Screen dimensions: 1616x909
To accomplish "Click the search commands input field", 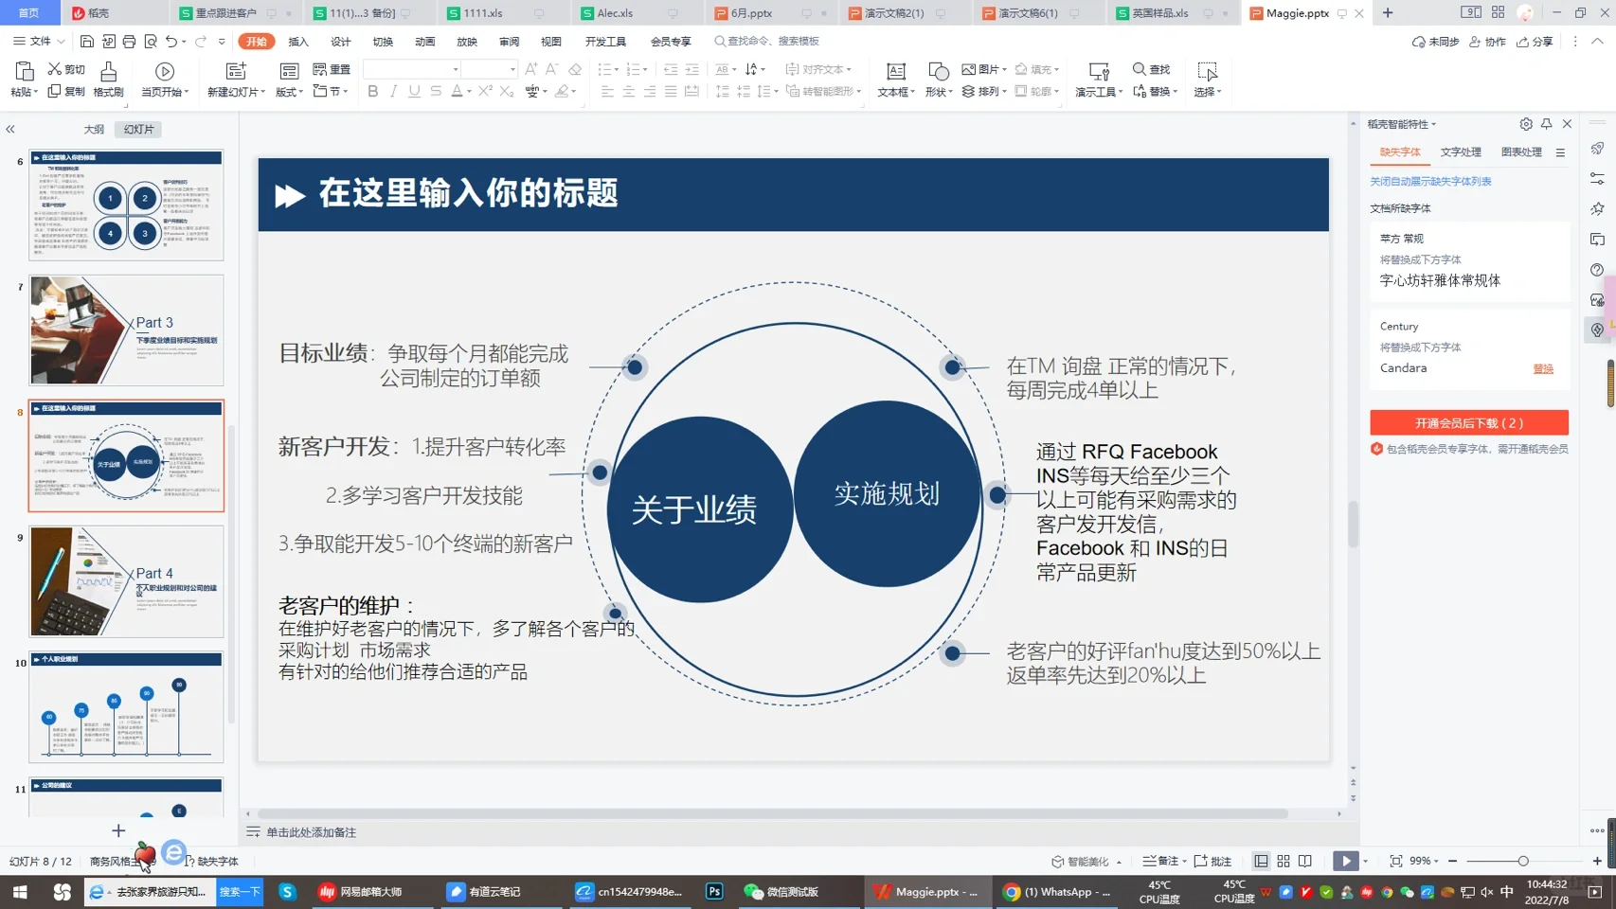I will (x=772, y=42).
